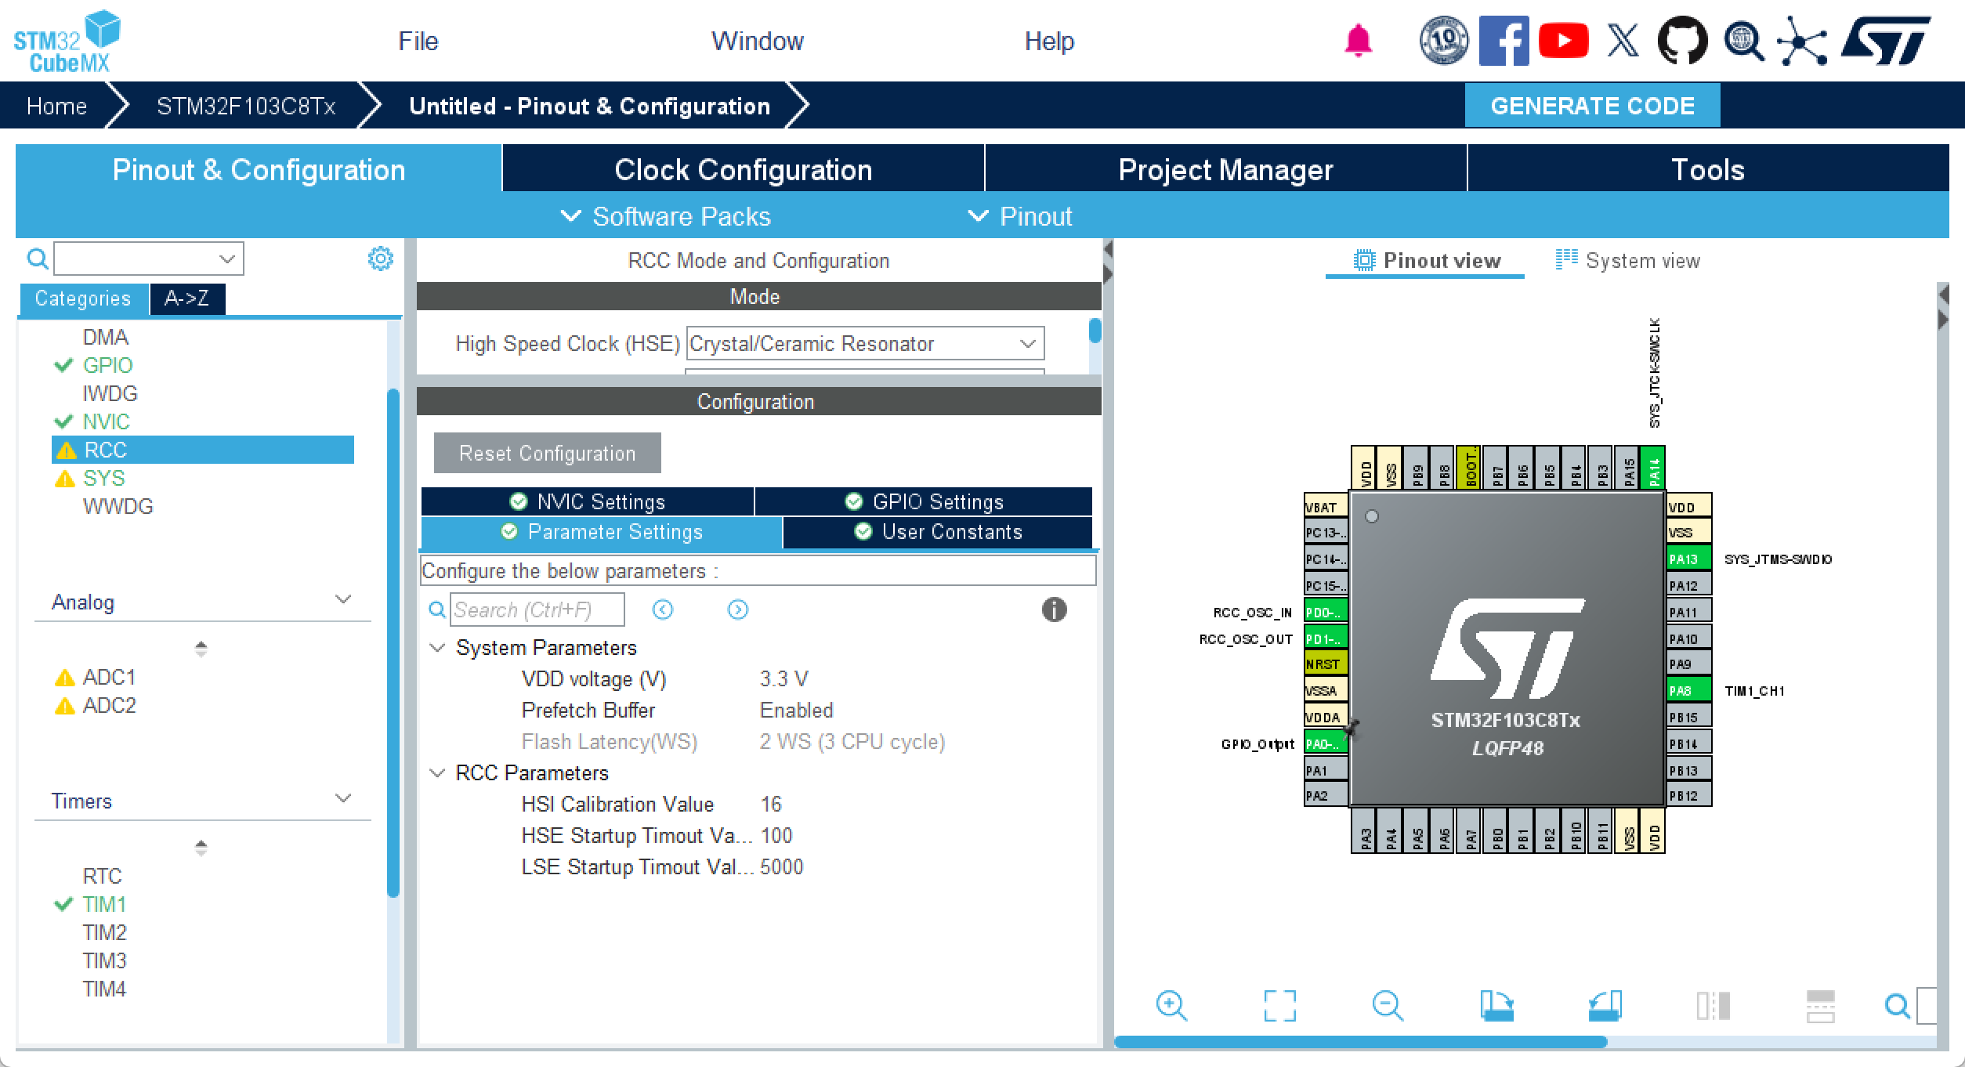Click the pinout view horizontal scrollbar

[x=1360, y=1042]
